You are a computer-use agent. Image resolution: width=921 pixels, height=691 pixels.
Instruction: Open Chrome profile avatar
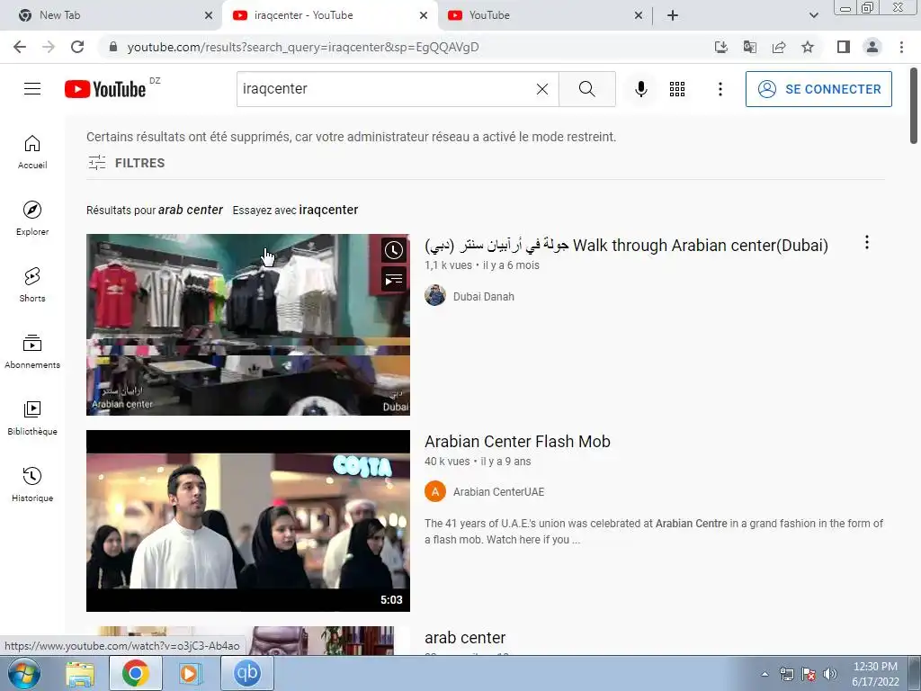[x=872, y=47]
